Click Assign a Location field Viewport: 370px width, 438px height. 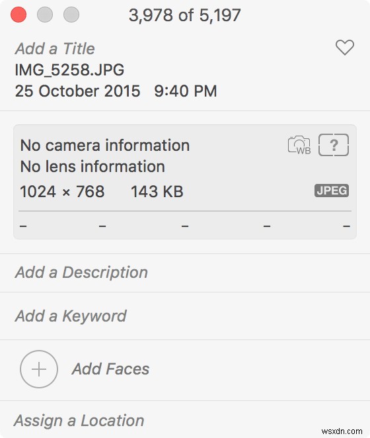79,420
